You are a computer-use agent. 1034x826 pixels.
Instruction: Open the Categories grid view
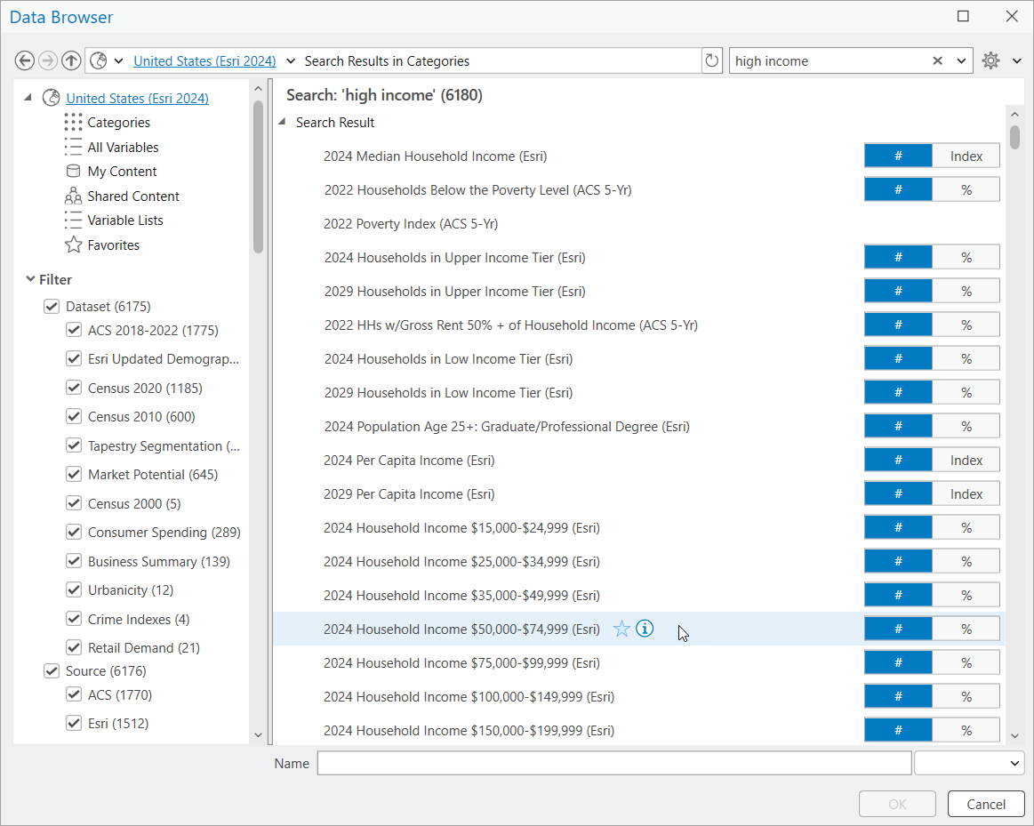click(x=117, y=123)
